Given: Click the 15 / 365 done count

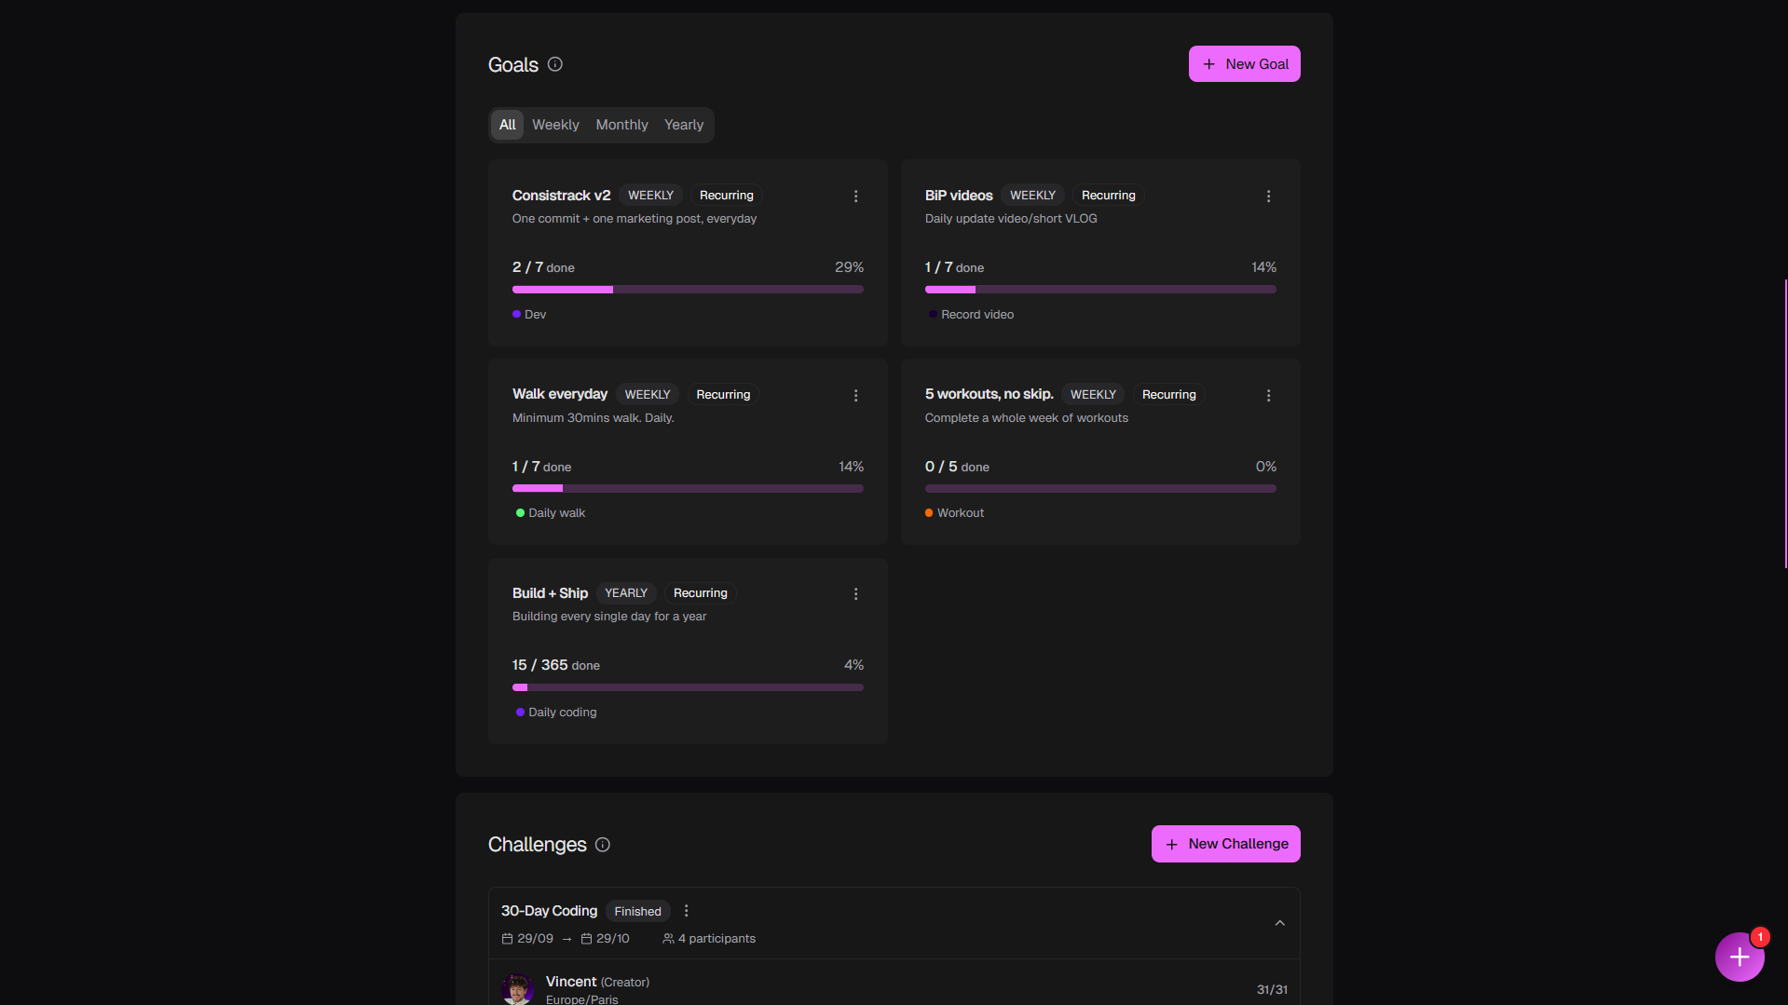Looking at the screenshot, I should (556, 665).
